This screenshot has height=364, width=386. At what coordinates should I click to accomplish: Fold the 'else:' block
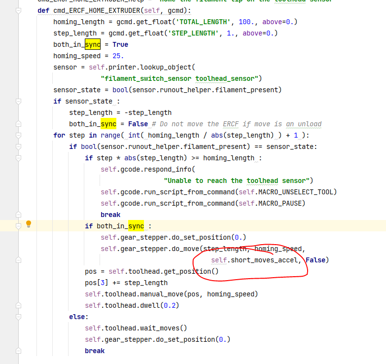coord(18,317)
